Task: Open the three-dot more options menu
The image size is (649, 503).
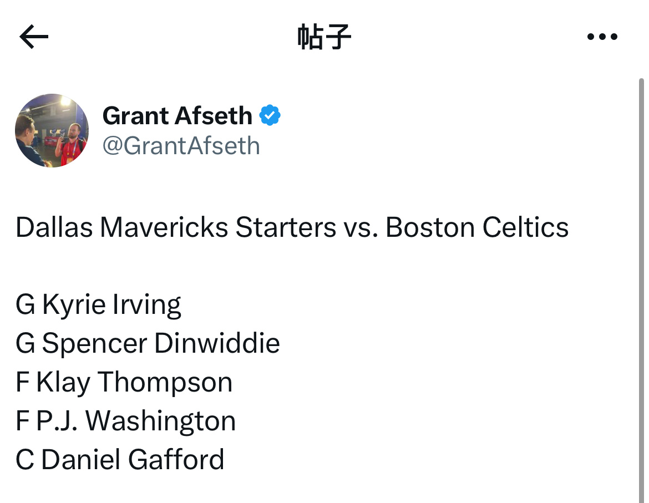Action: [x=602, y=37]
